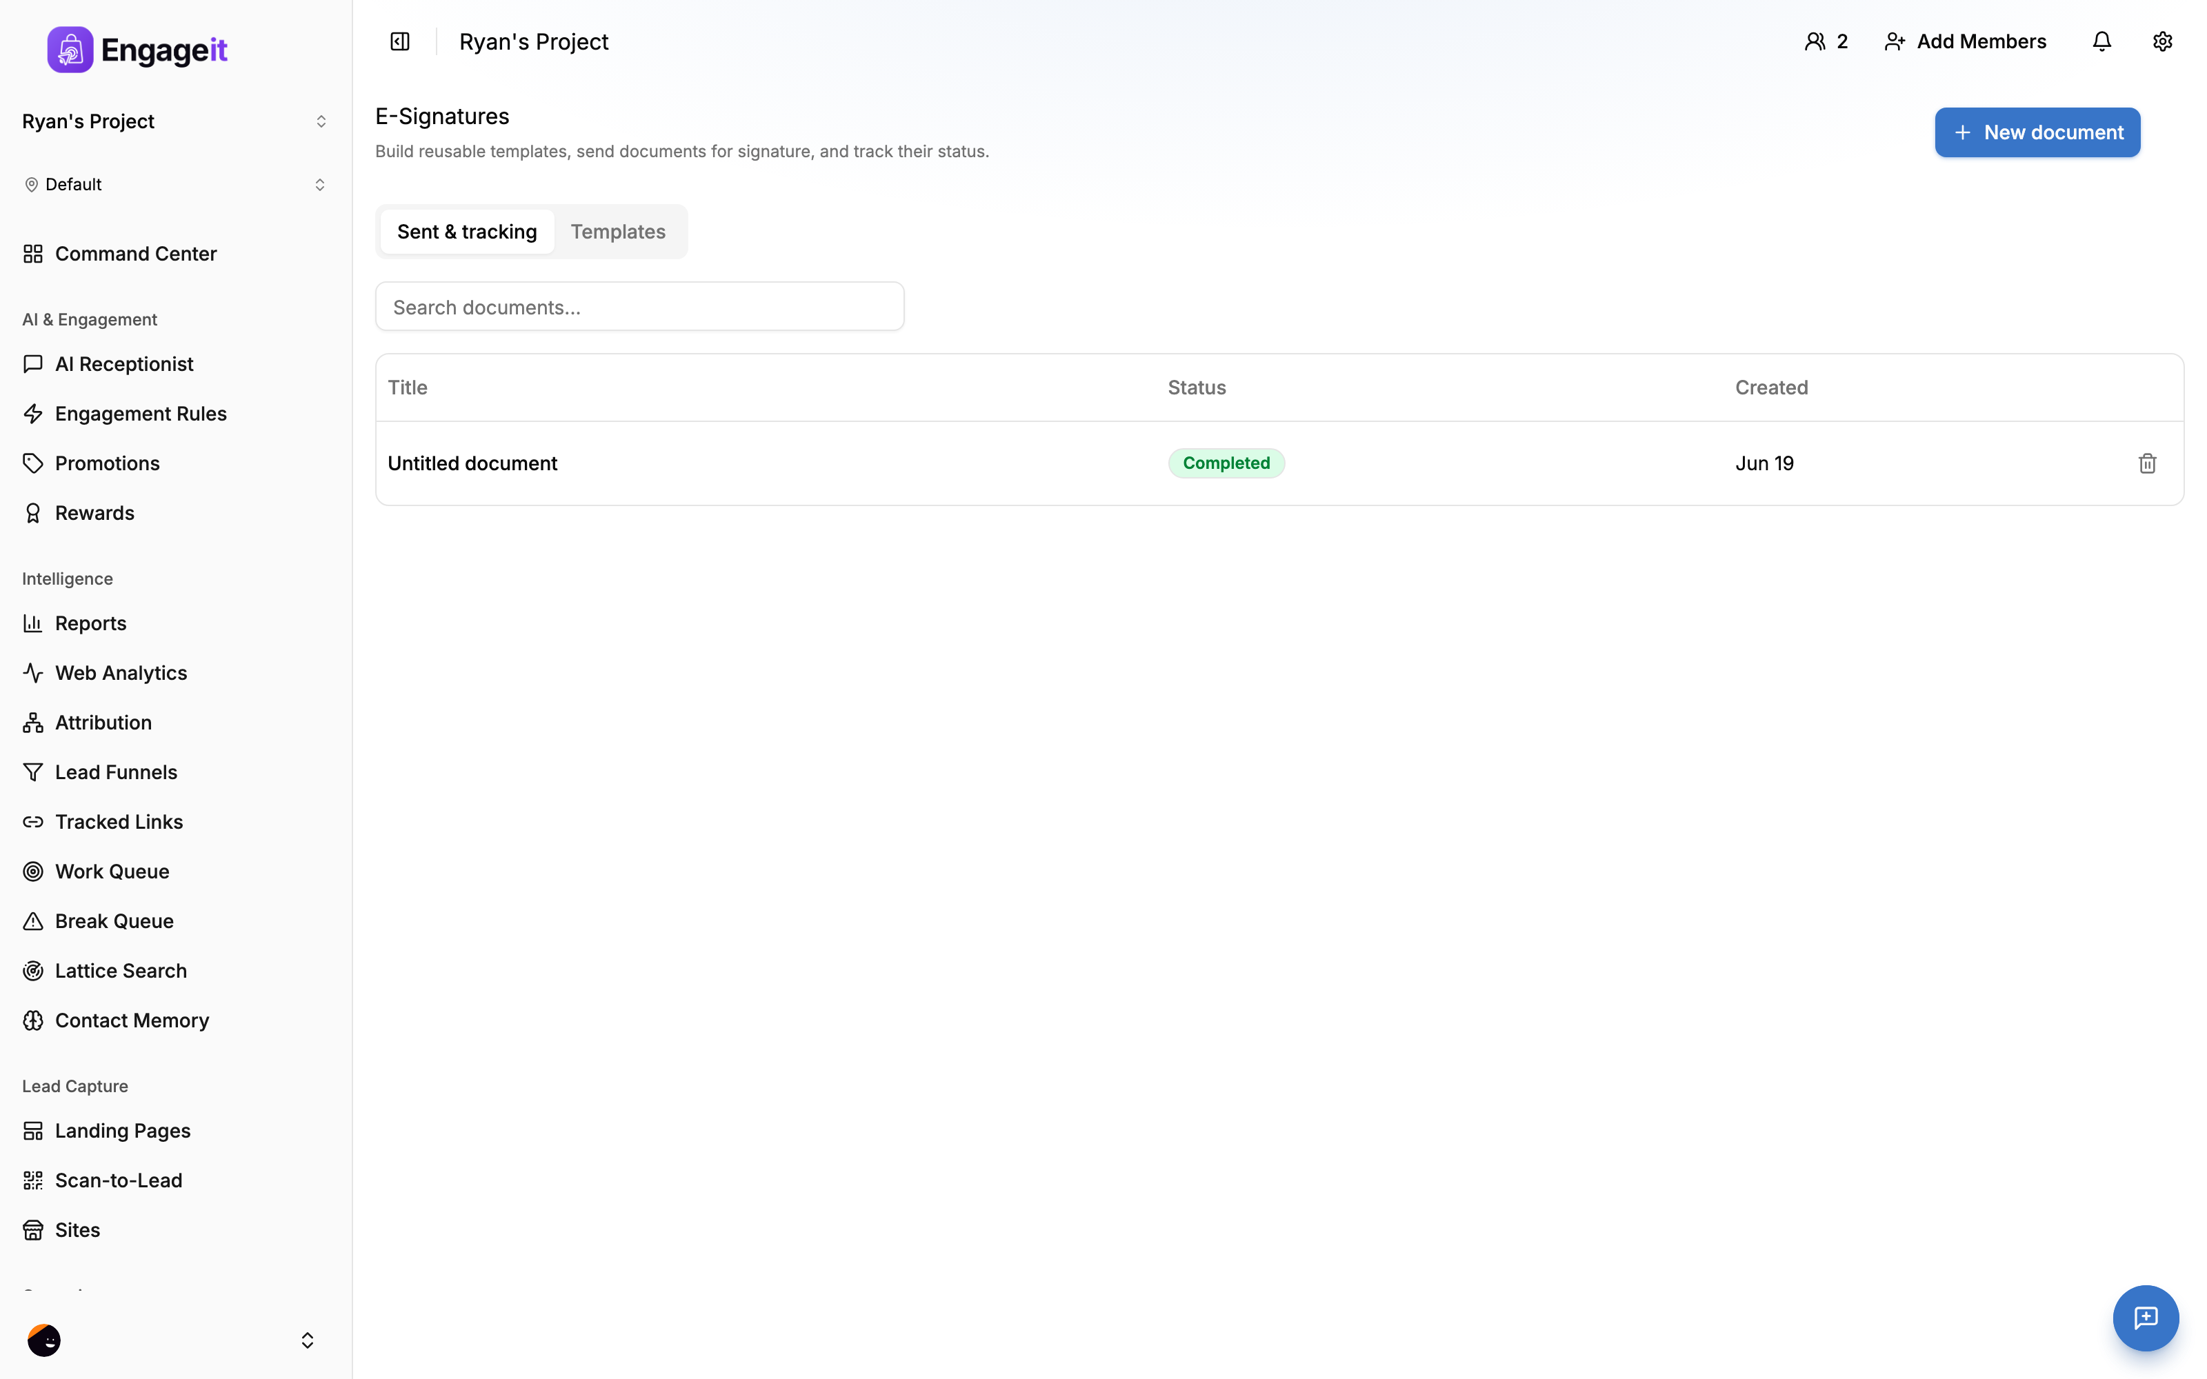Click the Add Members button
The width and height of the screenshot is (2207, 1379).
pos(1966,42)
